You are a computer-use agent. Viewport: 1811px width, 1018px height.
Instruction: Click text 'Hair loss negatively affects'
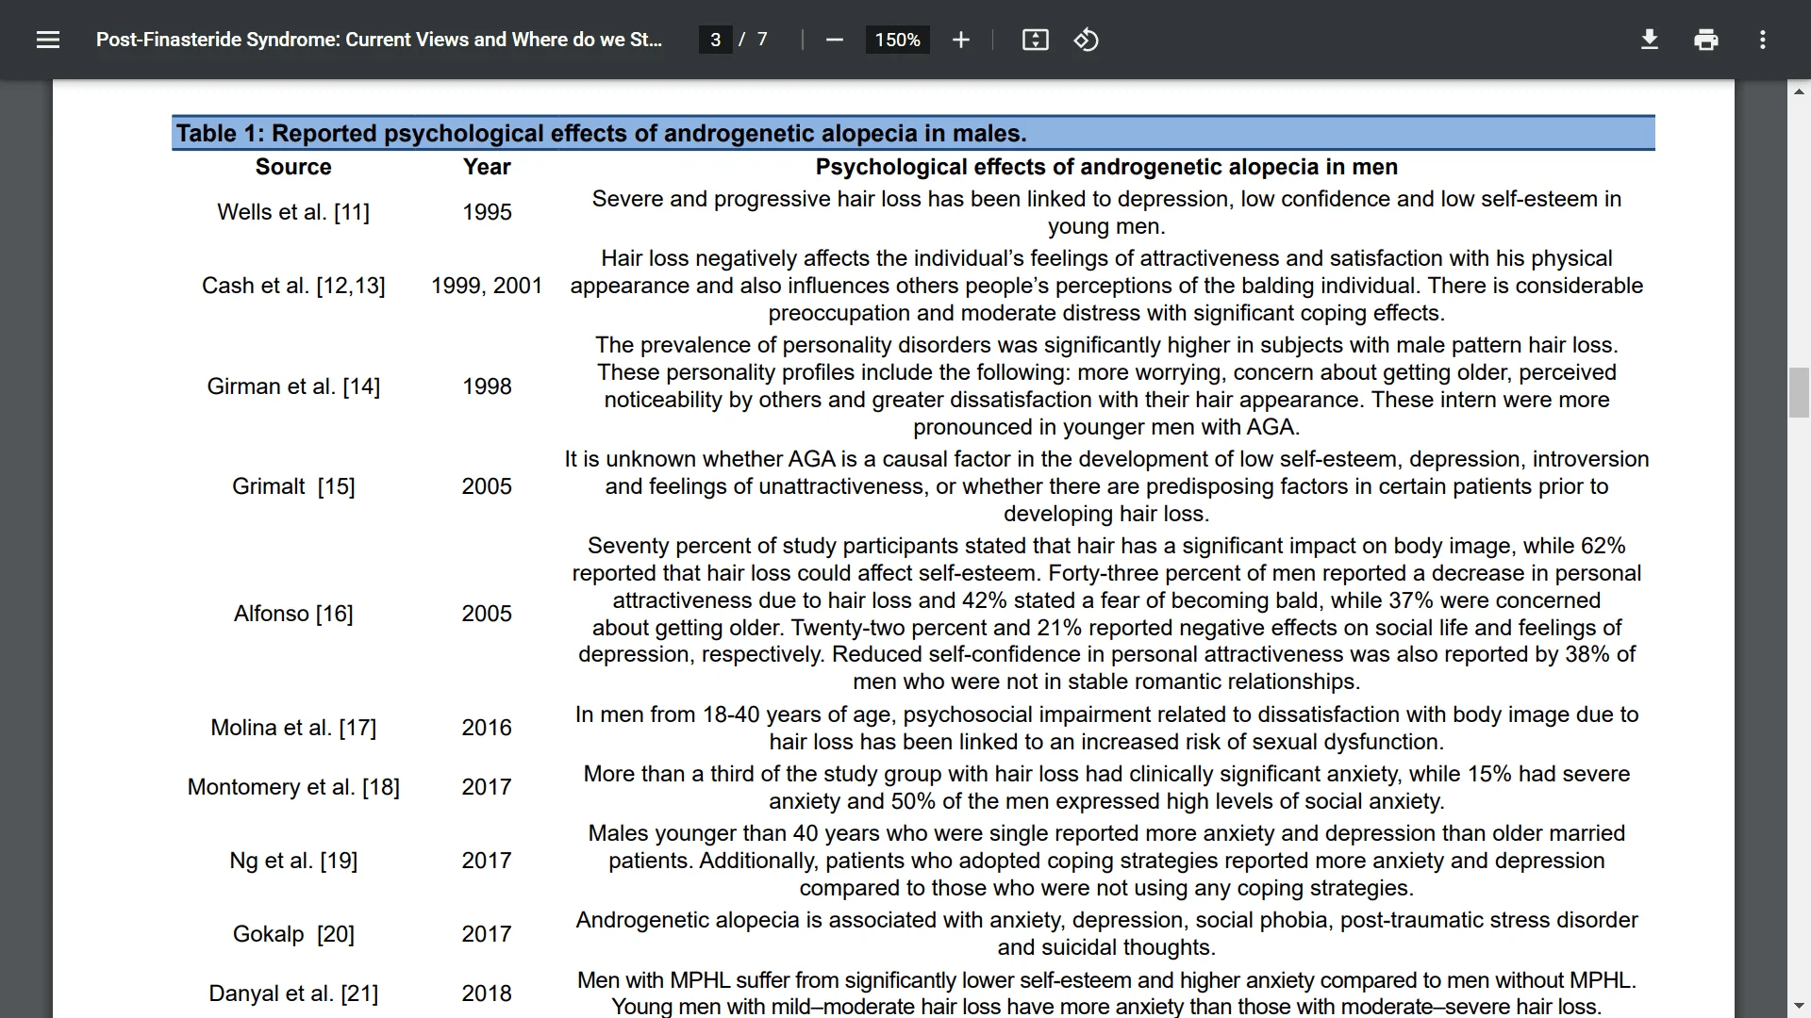737,258
